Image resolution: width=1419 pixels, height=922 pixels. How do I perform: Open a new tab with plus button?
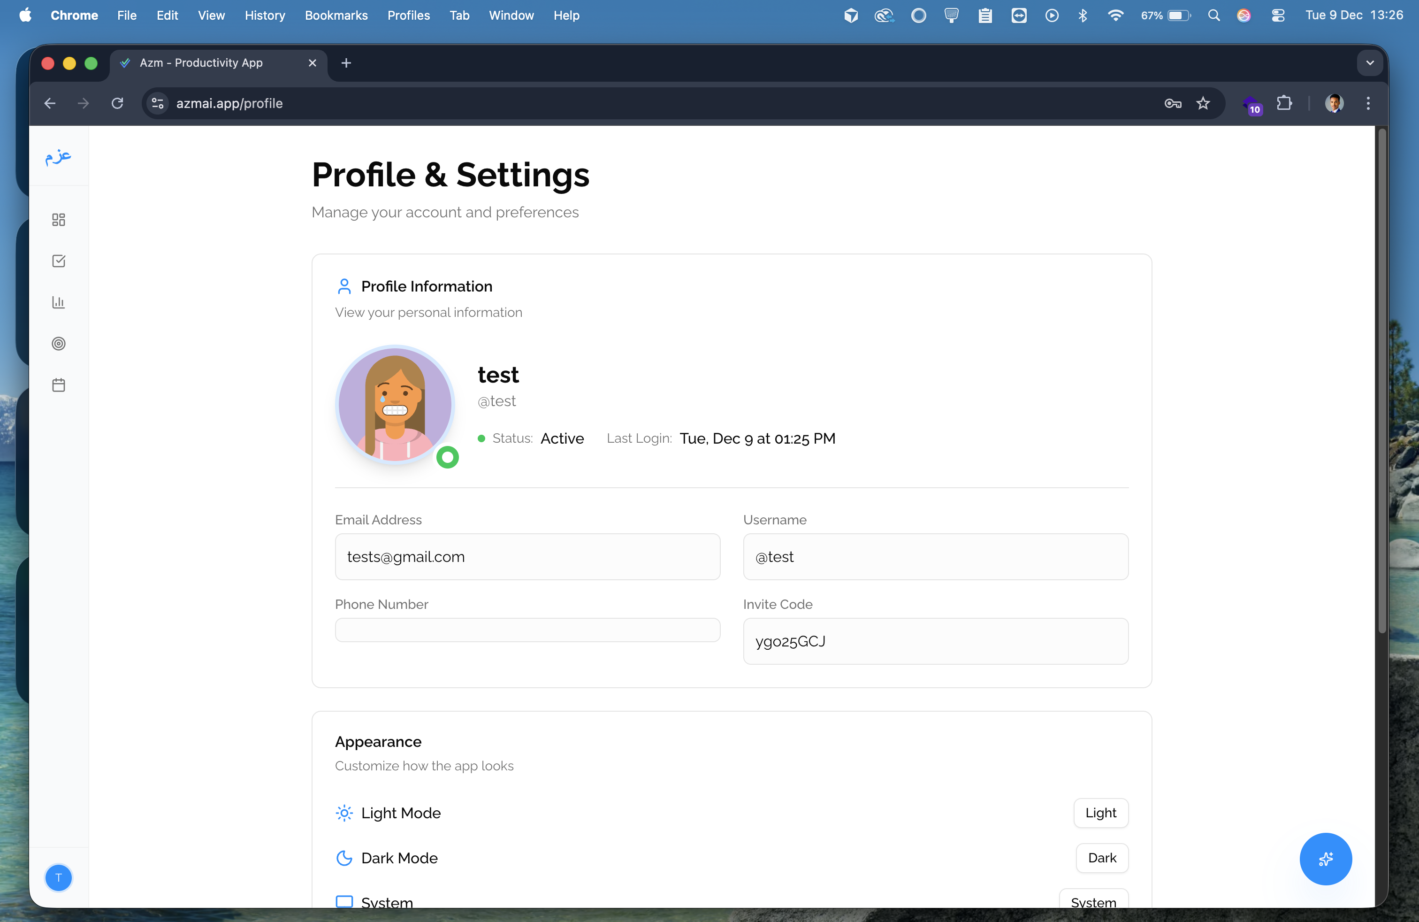(x=346, y=63)
